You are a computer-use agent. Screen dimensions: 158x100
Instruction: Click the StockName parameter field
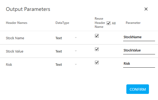click(x=139, y=37)
